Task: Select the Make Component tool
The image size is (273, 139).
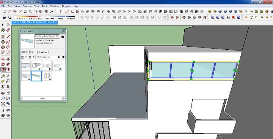Action: [8, 25]
